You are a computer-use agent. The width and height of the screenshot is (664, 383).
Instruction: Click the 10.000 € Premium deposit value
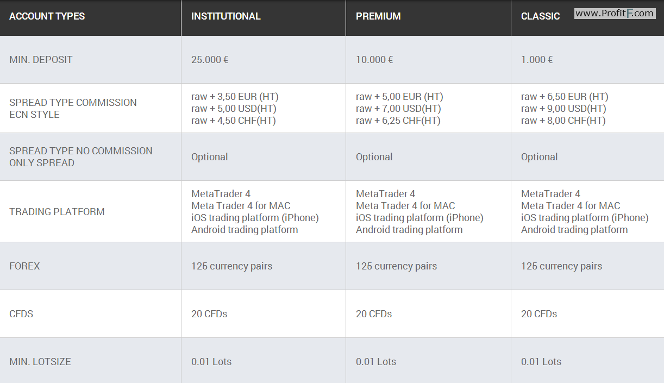coord(374,60)
